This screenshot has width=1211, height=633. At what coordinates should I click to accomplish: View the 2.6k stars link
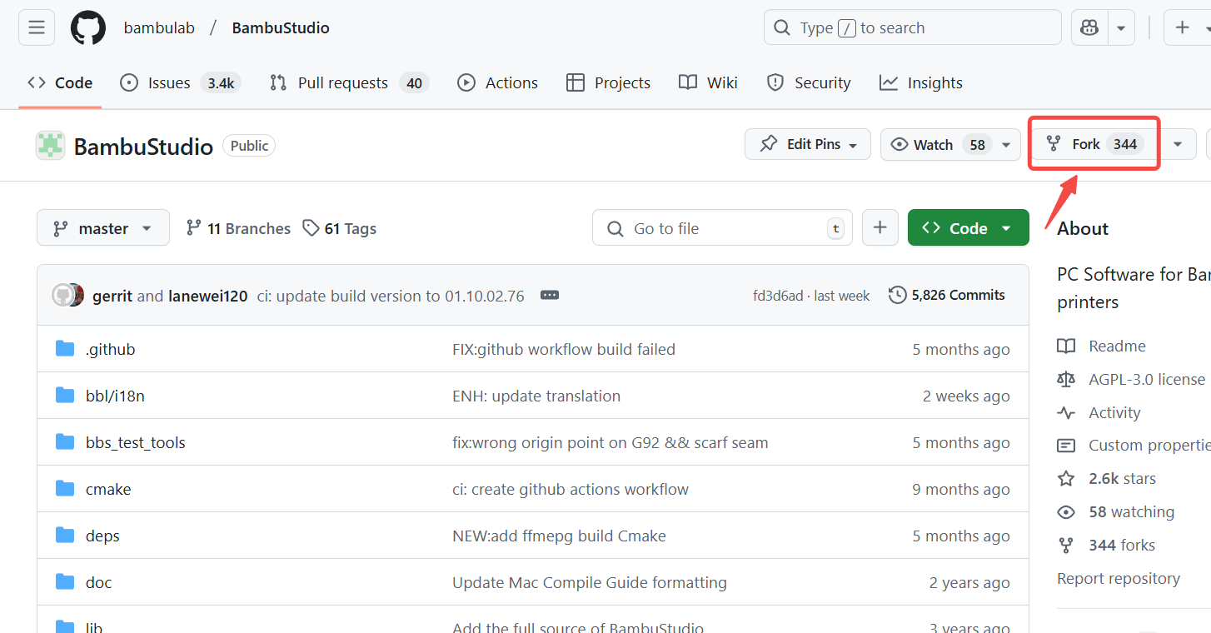pyautogui.click(x=1107, y=479)
